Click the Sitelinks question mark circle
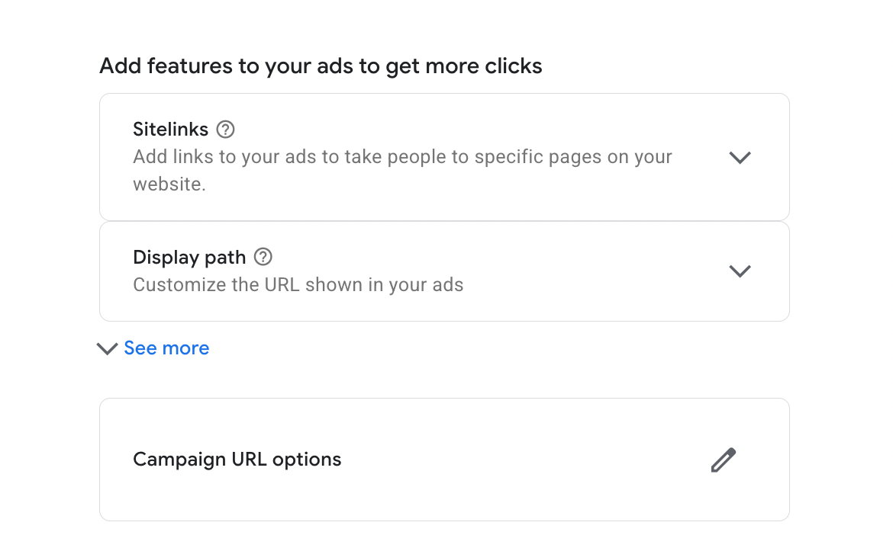The image size is (893, 535). [225, 130]
